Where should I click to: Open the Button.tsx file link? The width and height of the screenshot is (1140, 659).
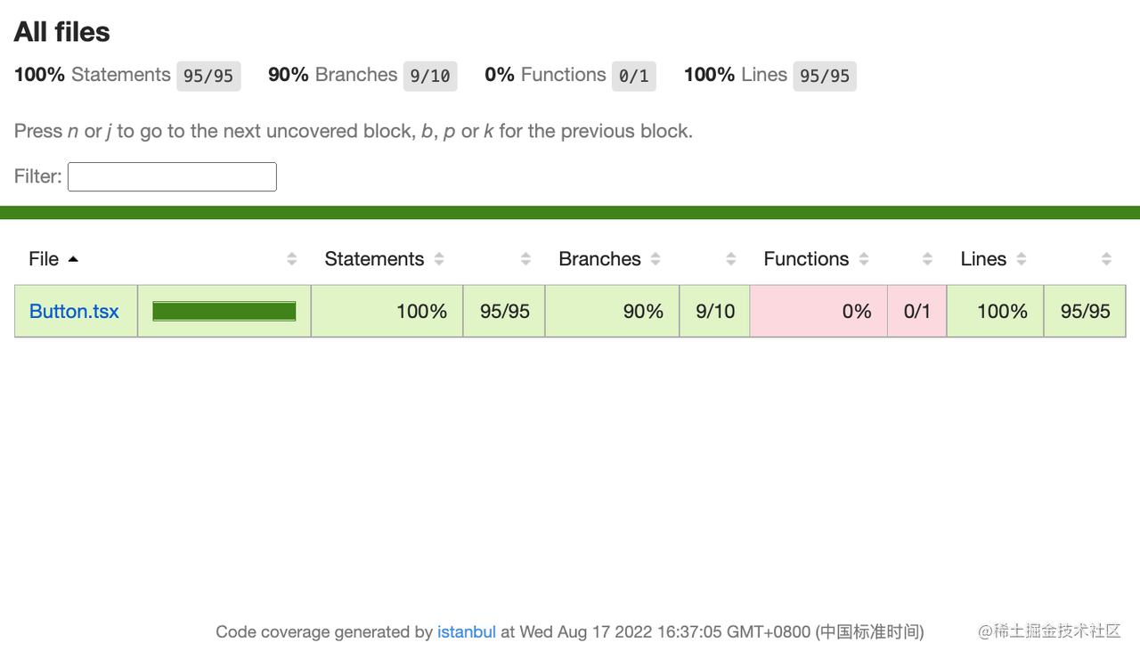[74, 311]
